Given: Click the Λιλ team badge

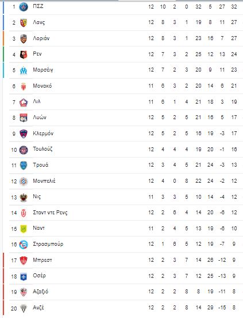Looking at the screenshot, I should coord(24,102).
